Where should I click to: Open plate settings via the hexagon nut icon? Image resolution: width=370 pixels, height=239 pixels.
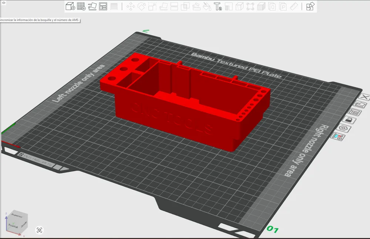(343, 129)
